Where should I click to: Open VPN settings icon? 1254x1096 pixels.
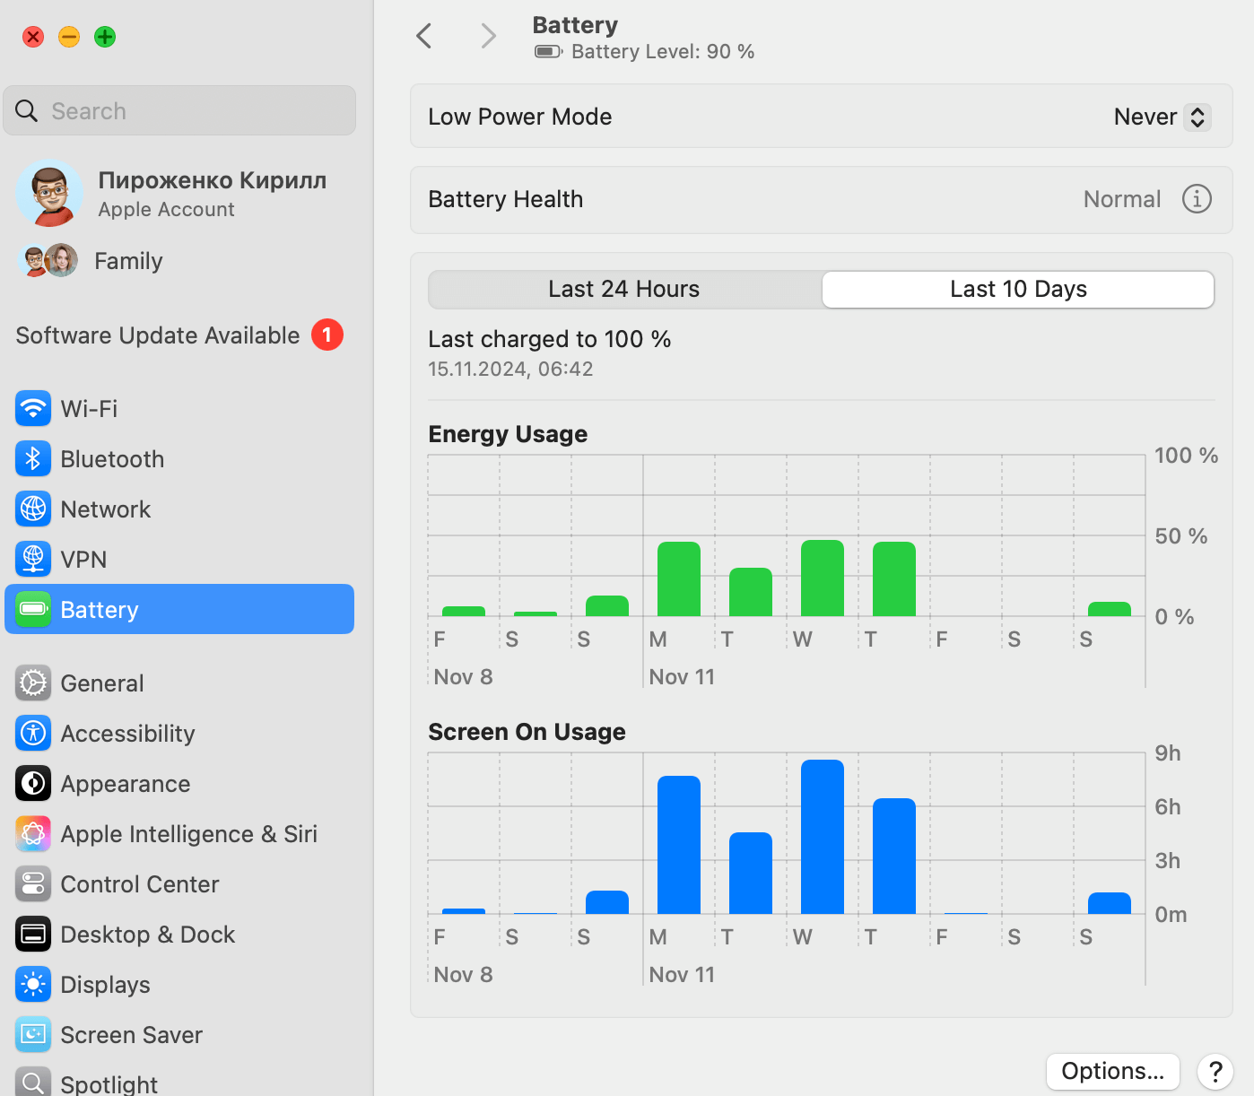pos(33,560)
